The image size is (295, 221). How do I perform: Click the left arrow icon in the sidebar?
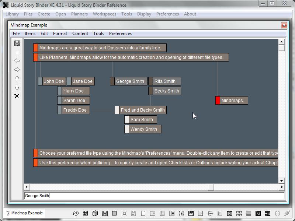click(x=17, y=61)
